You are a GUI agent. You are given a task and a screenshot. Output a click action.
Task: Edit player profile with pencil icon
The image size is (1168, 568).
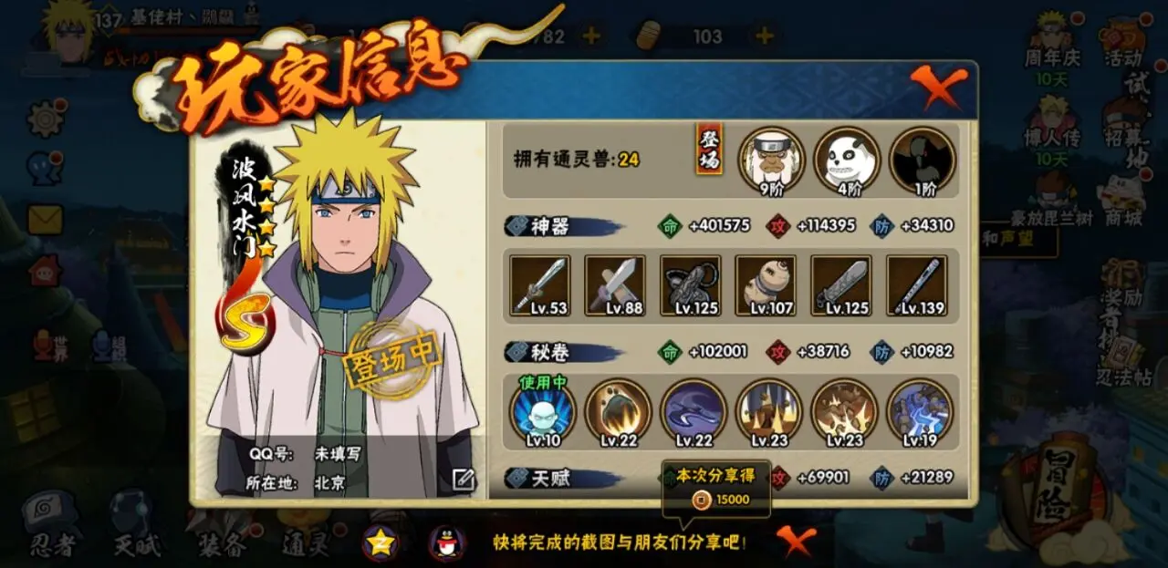tap(464, 480)
